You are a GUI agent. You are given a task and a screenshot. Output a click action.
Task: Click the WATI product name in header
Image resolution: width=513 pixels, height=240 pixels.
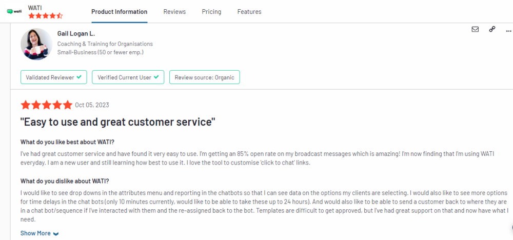point(35,7)
